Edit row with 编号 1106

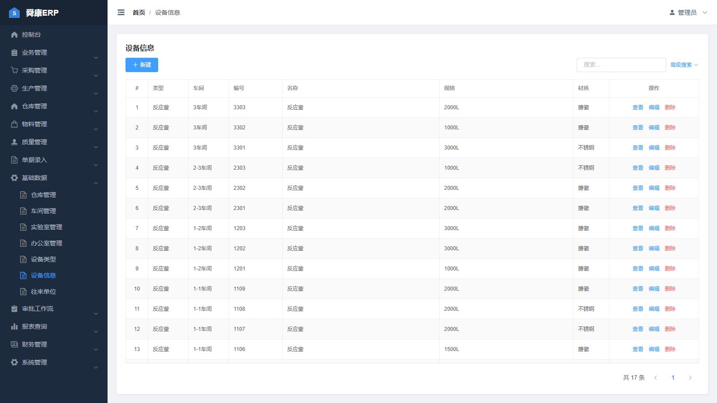(x=654, y=349)
